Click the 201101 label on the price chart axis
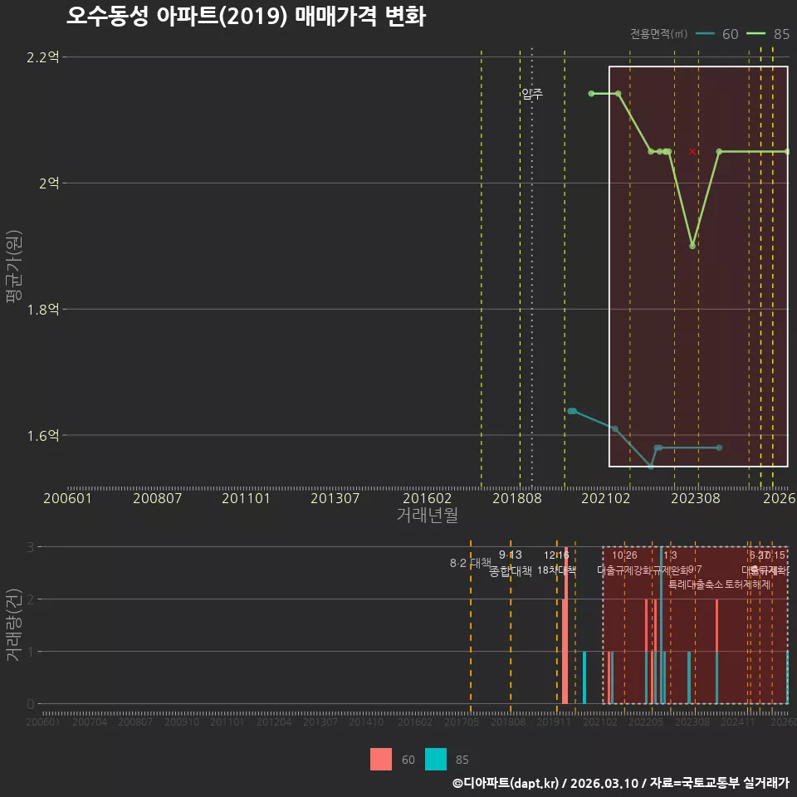This screenshot has height=797, width=797. 246,498
